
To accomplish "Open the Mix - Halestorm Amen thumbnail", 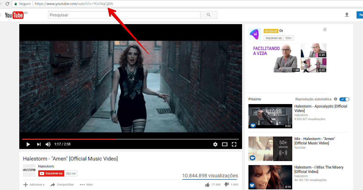I will coord(270,149).
